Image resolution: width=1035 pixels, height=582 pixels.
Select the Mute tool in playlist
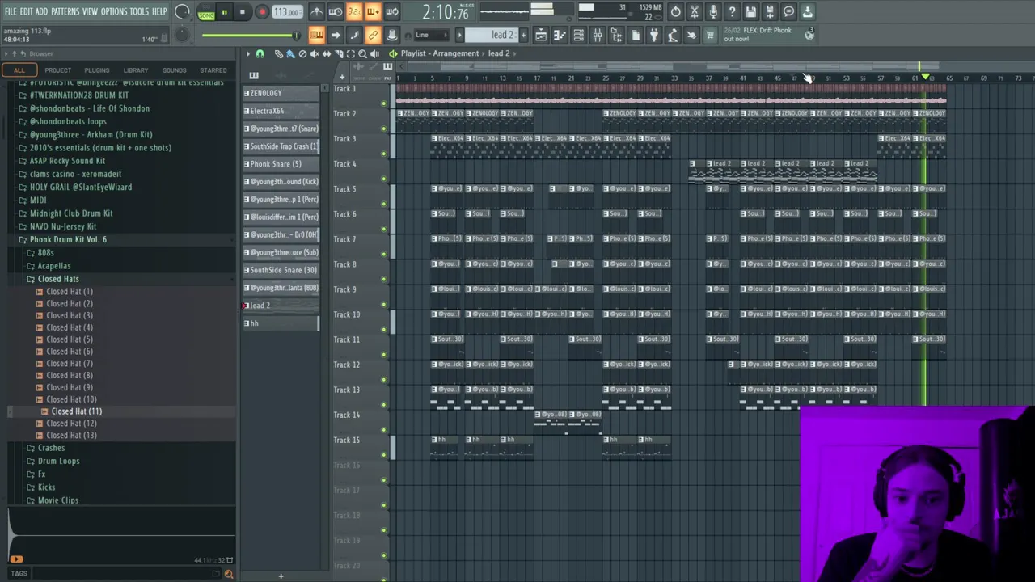pos(315,53)
